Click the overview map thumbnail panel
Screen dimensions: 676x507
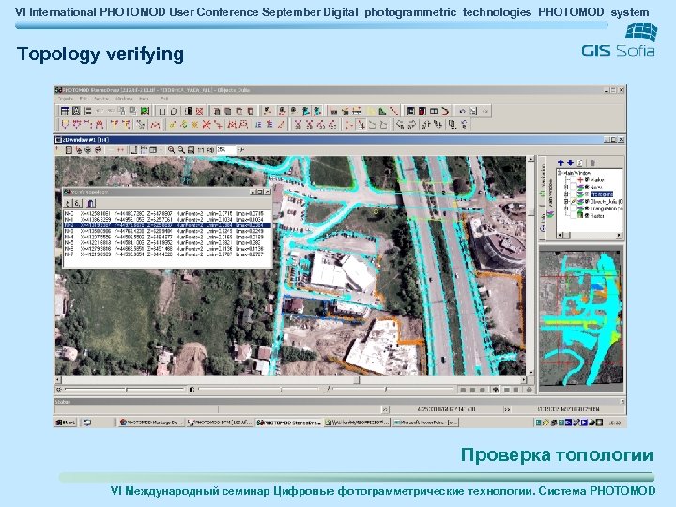point(581,318)
